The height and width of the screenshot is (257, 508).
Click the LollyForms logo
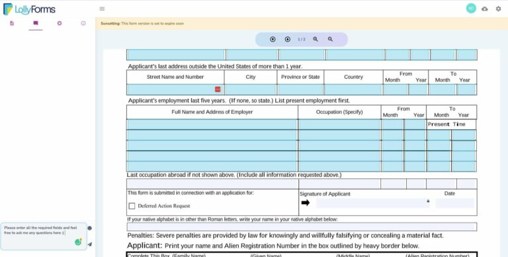coord(29,9)
